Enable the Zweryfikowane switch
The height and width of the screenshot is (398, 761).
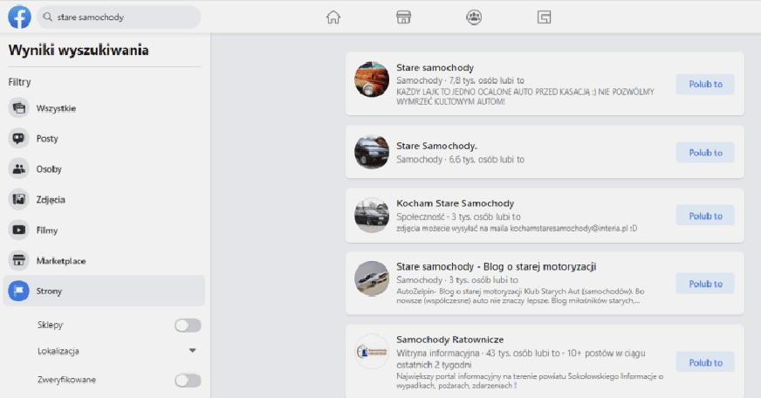point(188,380)
